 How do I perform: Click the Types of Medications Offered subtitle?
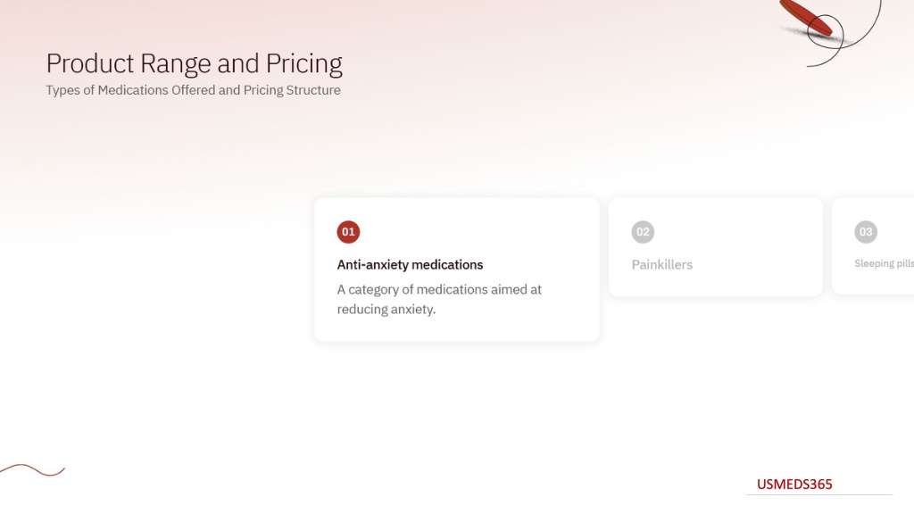click(x=193, y=90)
